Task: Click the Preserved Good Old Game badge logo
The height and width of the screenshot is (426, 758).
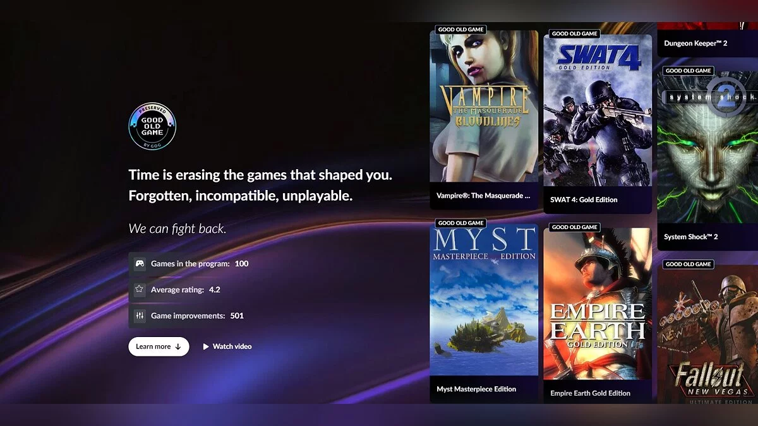Action: (152, 127)
